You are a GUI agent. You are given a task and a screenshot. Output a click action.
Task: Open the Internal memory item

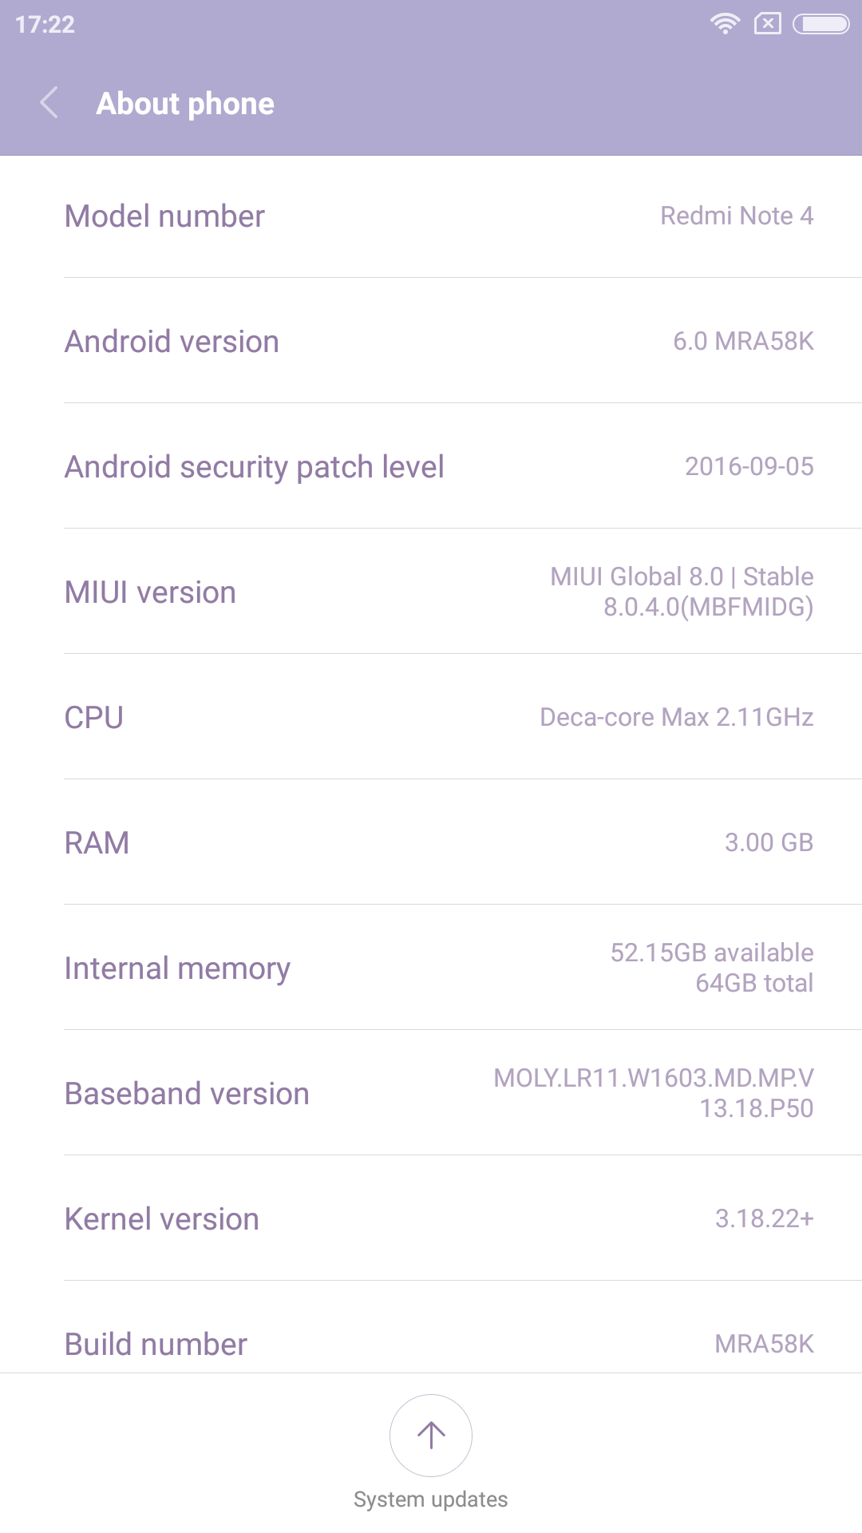[431, 969]
